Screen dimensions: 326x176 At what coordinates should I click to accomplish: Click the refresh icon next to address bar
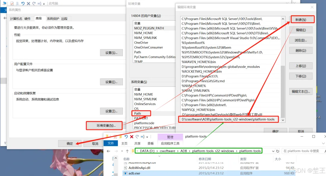click(x=278, y=151)
